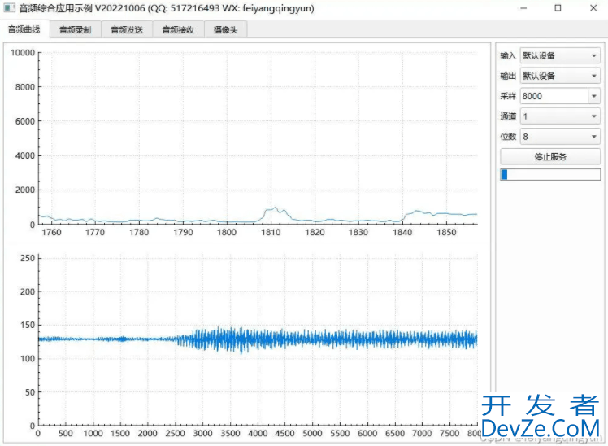608x446 pixels.
Task: Open the 采样 rate dropdown arrow
Action: tap(594, 96)
